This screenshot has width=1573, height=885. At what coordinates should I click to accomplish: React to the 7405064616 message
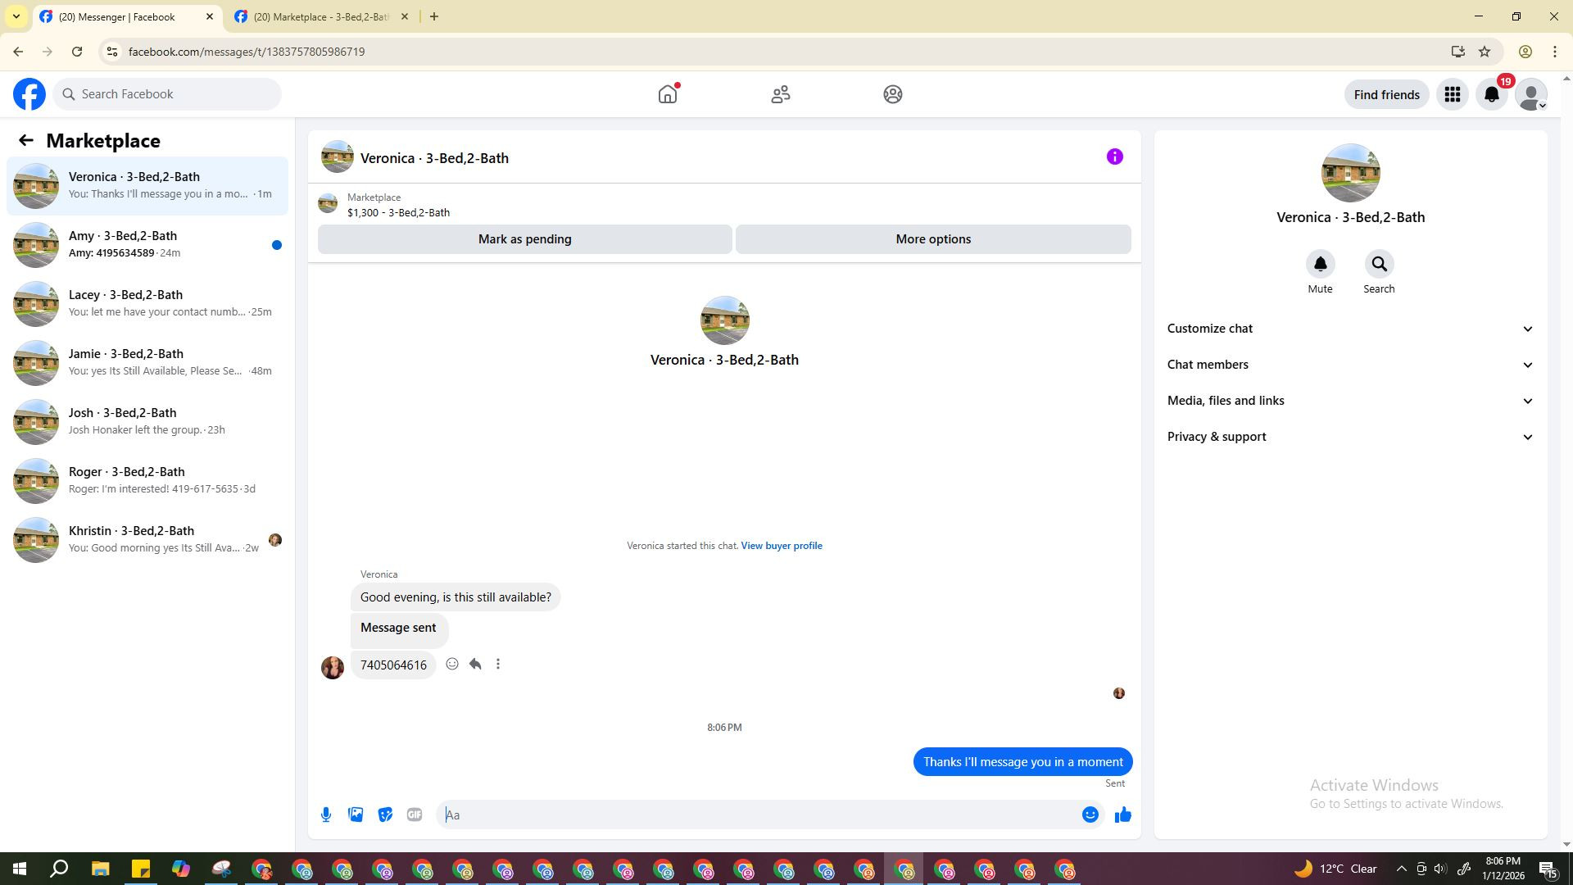pyautogui.click(x=452, y=664)
